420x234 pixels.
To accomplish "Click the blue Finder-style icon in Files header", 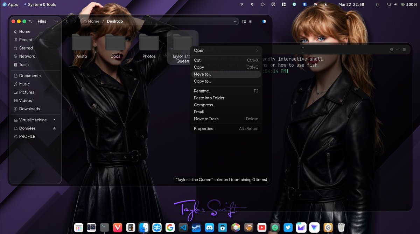I will (x=264, y=21).
